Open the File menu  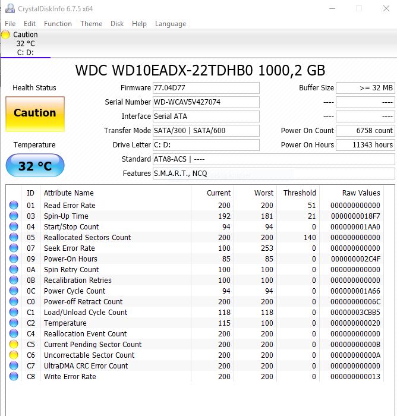coord(10,24)
